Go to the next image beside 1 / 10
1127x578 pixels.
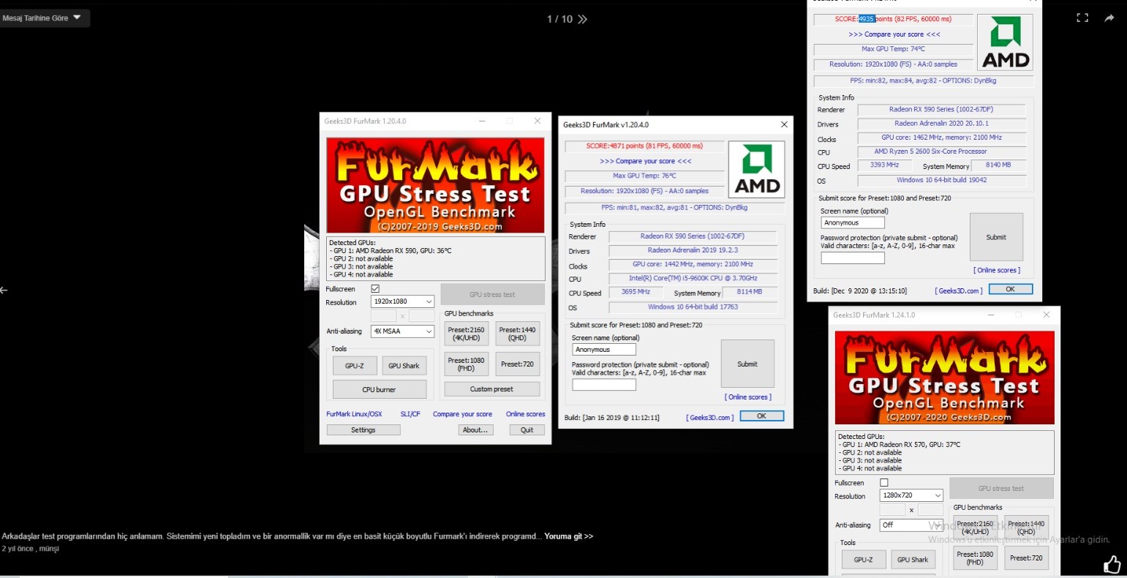click(582, 19)
